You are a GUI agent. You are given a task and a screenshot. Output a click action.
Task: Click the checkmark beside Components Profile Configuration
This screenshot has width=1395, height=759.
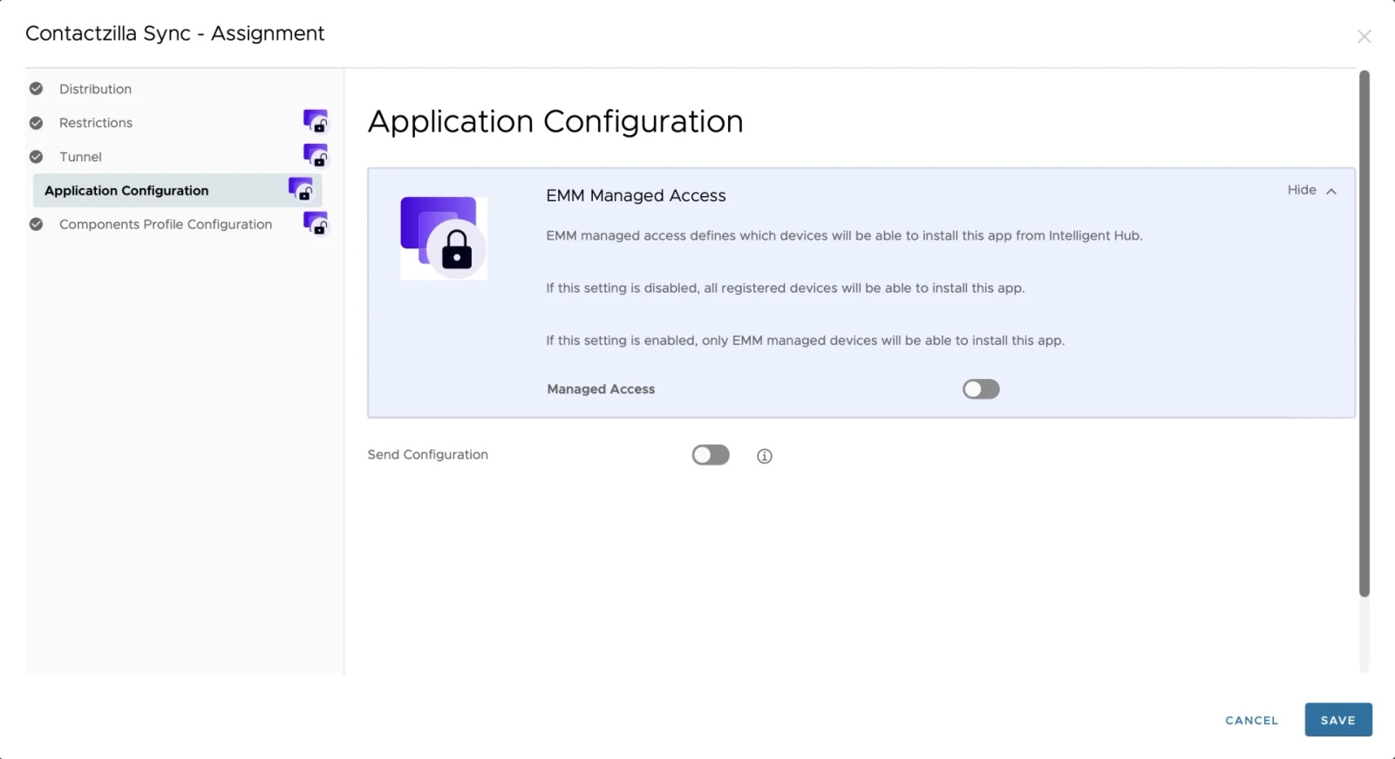click(x=36, y=224)
